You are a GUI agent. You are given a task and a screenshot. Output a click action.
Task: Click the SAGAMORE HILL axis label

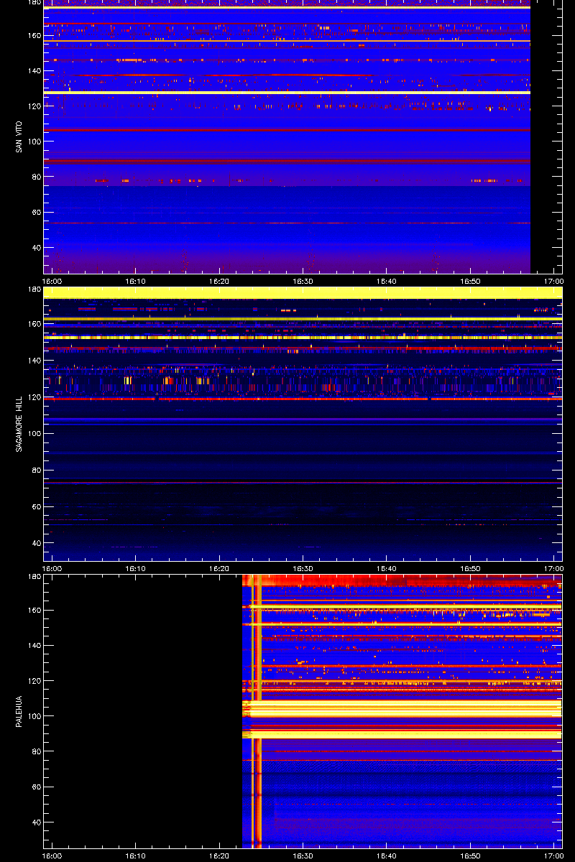pos(19,424)
